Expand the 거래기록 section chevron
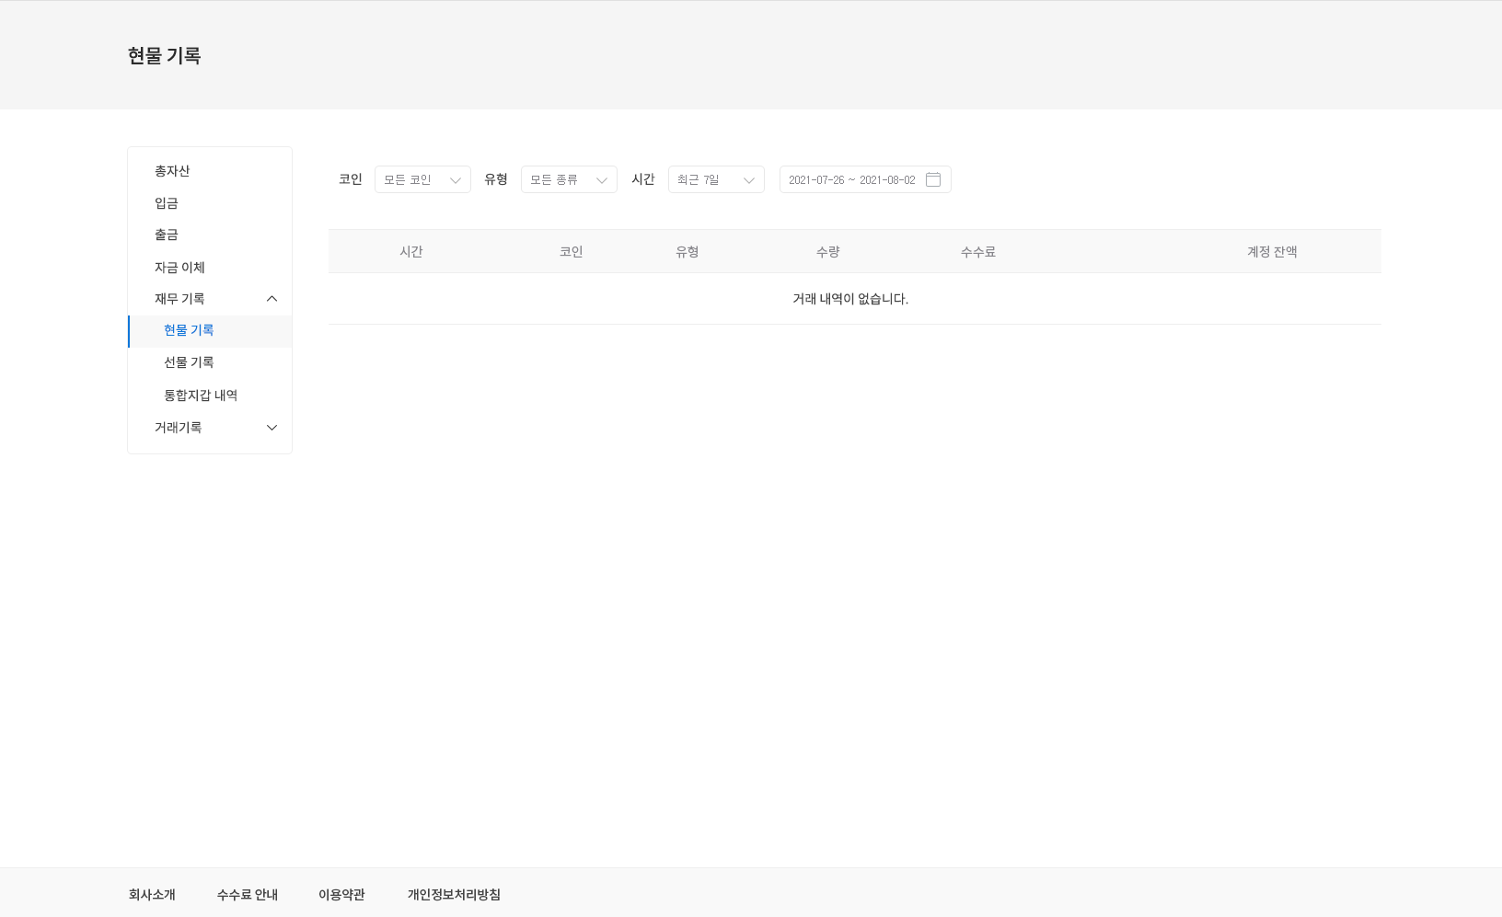Screen dimensions: 1502x917 (272, 427)
